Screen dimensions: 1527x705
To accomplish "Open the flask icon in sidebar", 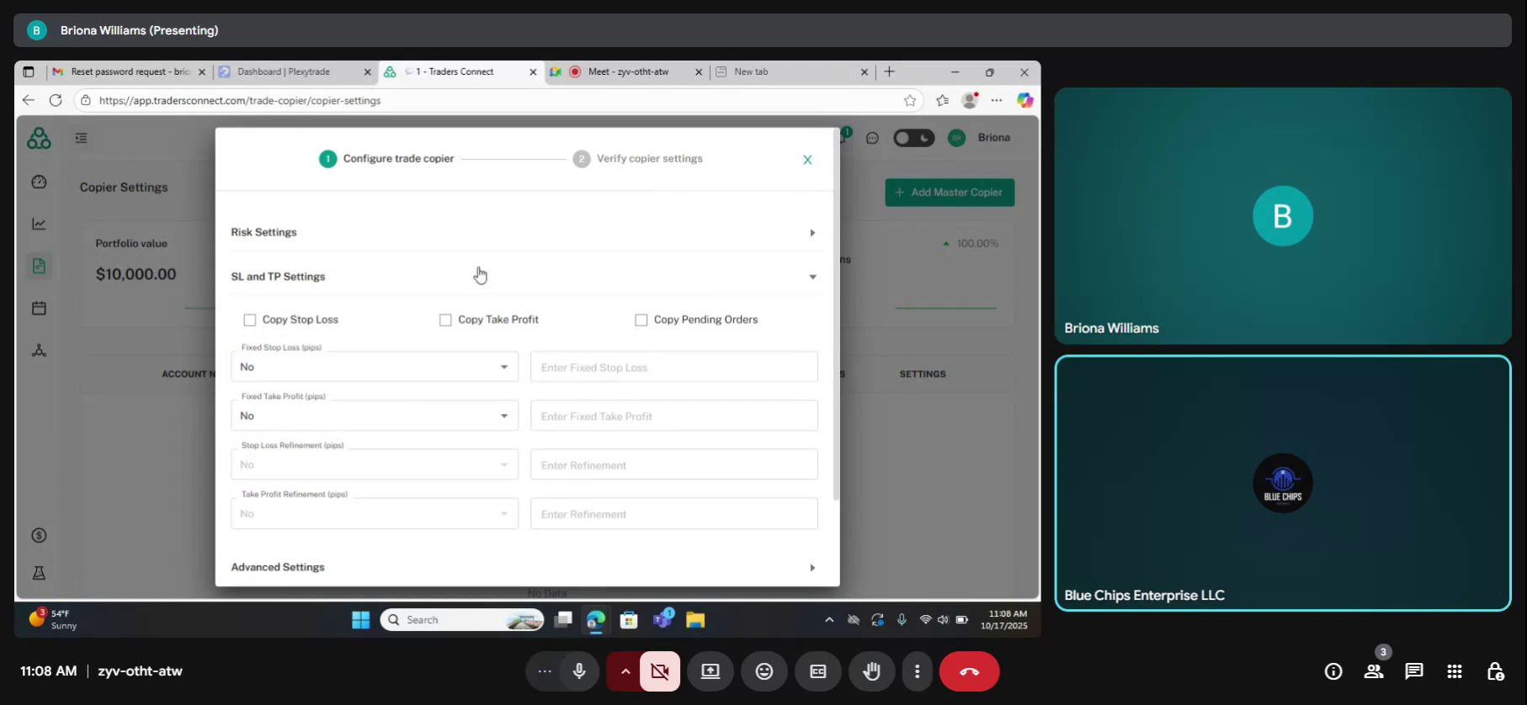I will (x=39, y=573).
